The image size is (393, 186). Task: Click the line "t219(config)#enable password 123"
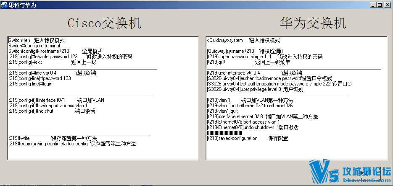pyautogui.click(x=43, y=57)
